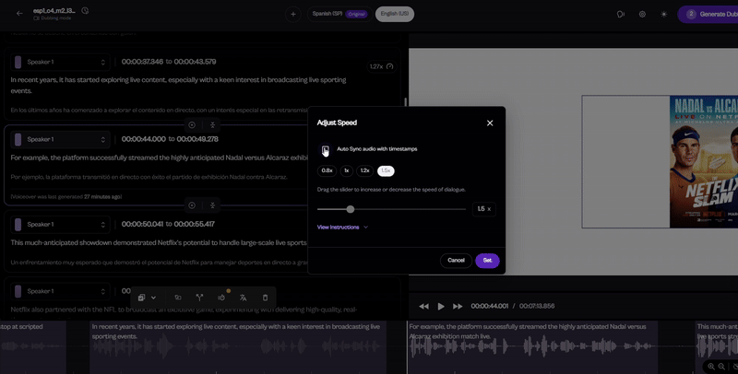This screenshot has height=374, width=738.
Task: Add a new language with the plus button
Action: [292, 14]
